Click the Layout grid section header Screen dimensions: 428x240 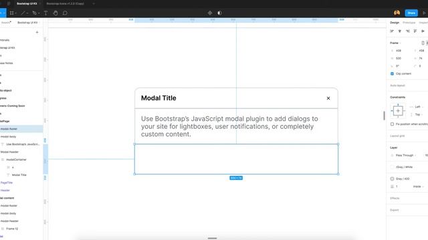[397, 136]
